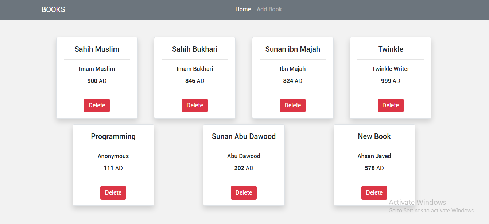The height and width of the screenshot is (224, 489).
Task: Click the Abu Dawood author text
Action: [244, 156]
